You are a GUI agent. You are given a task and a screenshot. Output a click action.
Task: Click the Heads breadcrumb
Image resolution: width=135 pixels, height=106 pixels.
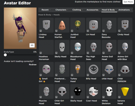click(56, 15)
